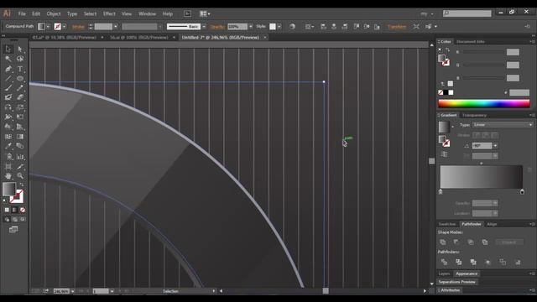Open the Window menu
This screenshot has width=537, height=302.
tap(148, 13)
